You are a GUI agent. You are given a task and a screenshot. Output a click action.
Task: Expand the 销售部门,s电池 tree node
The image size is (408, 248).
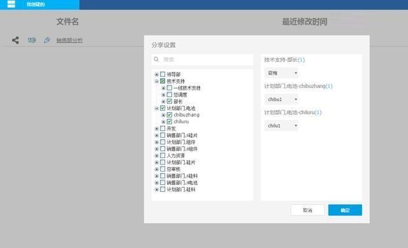pos(157,183)
